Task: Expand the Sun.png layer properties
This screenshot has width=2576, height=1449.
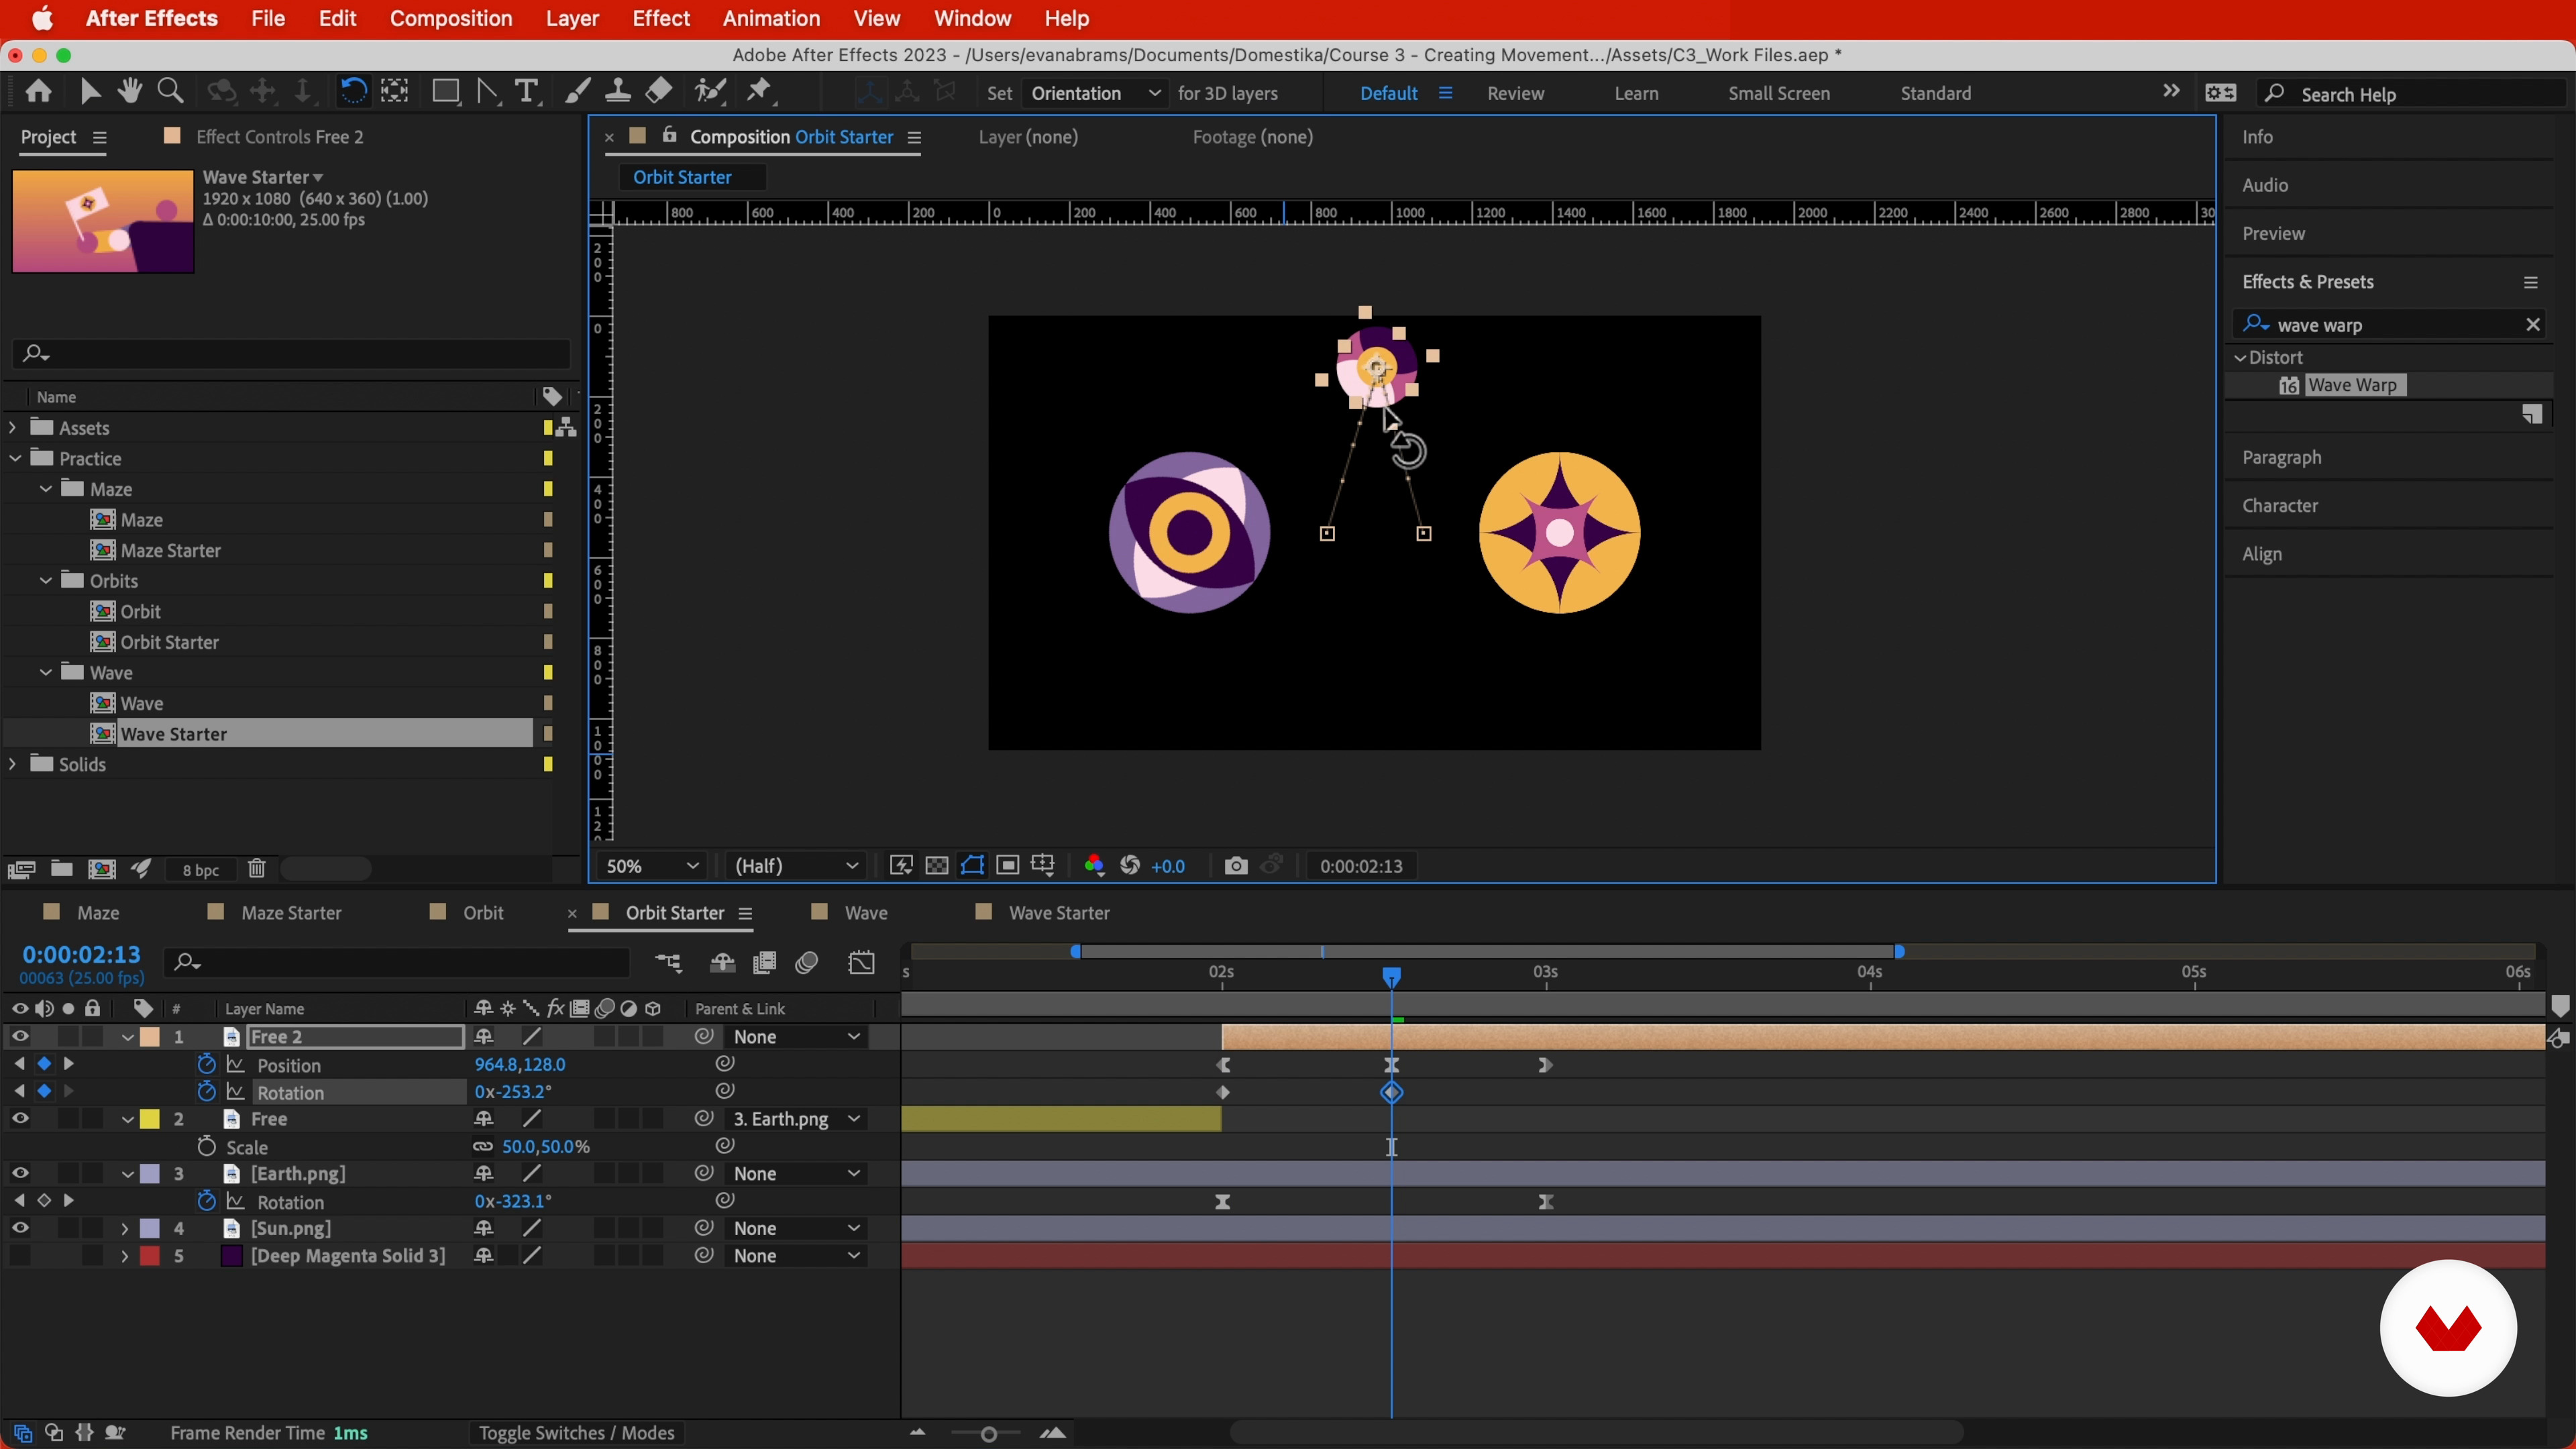Action: [125, 1228]
